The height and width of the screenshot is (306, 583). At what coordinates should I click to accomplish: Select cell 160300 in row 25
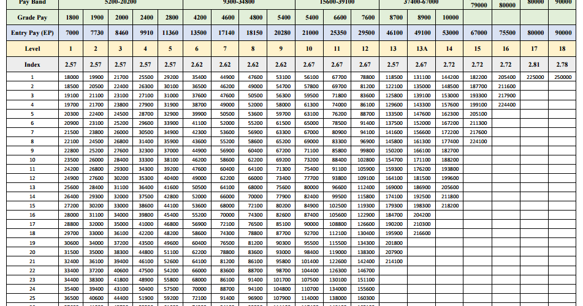[366, 298]
